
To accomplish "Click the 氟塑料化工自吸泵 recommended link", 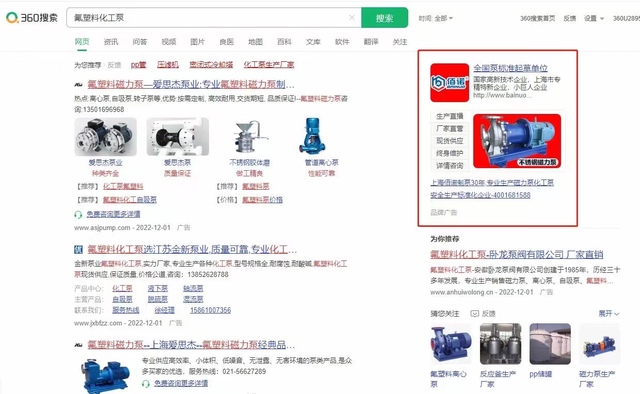I will point(130,200).
